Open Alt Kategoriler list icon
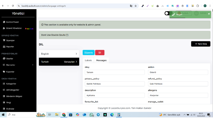Viewport: 213px width, 120px height. coord(4,90)
